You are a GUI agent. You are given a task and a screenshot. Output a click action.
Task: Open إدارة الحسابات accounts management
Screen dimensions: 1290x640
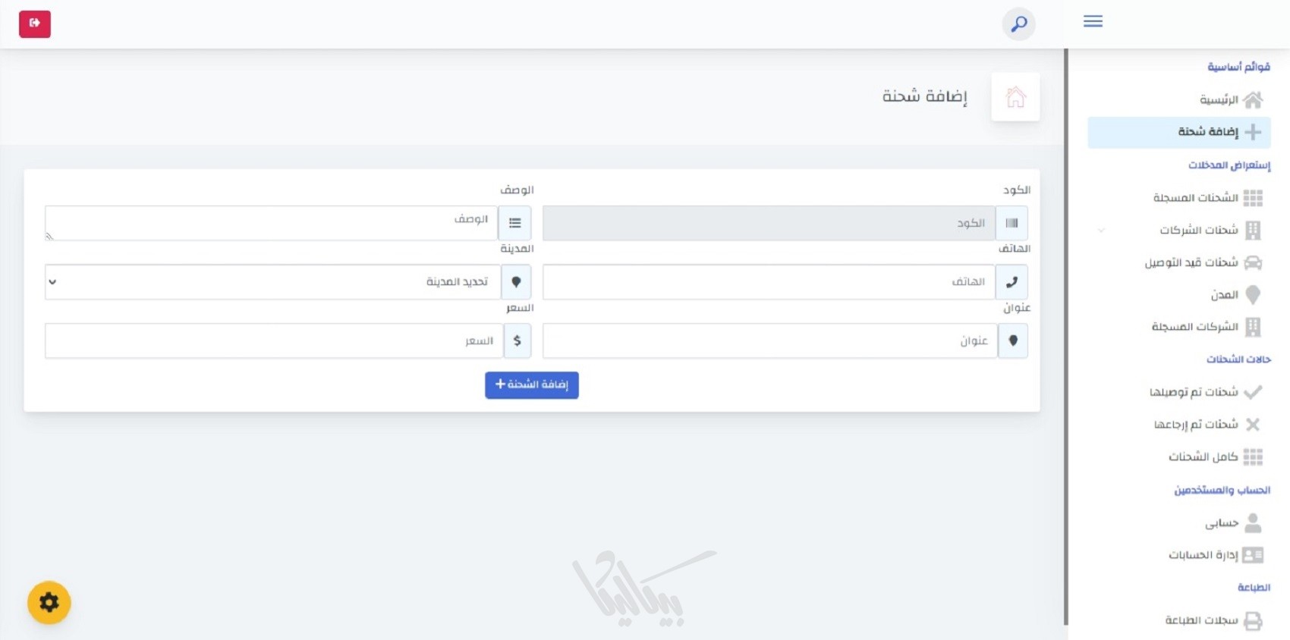point(1214,555)
